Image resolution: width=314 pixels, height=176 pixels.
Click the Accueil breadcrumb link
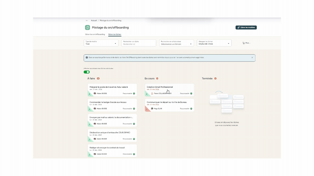(x=94, y=21)
